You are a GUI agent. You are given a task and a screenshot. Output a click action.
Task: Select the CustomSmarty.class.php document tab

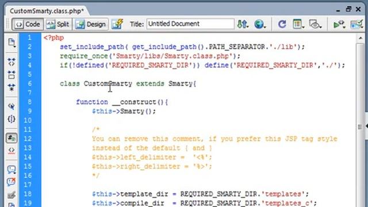[47, 11]
